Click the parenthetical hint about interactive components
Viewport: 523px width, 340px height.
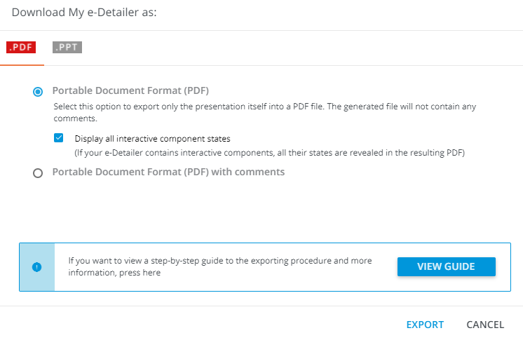coord(269,152)
